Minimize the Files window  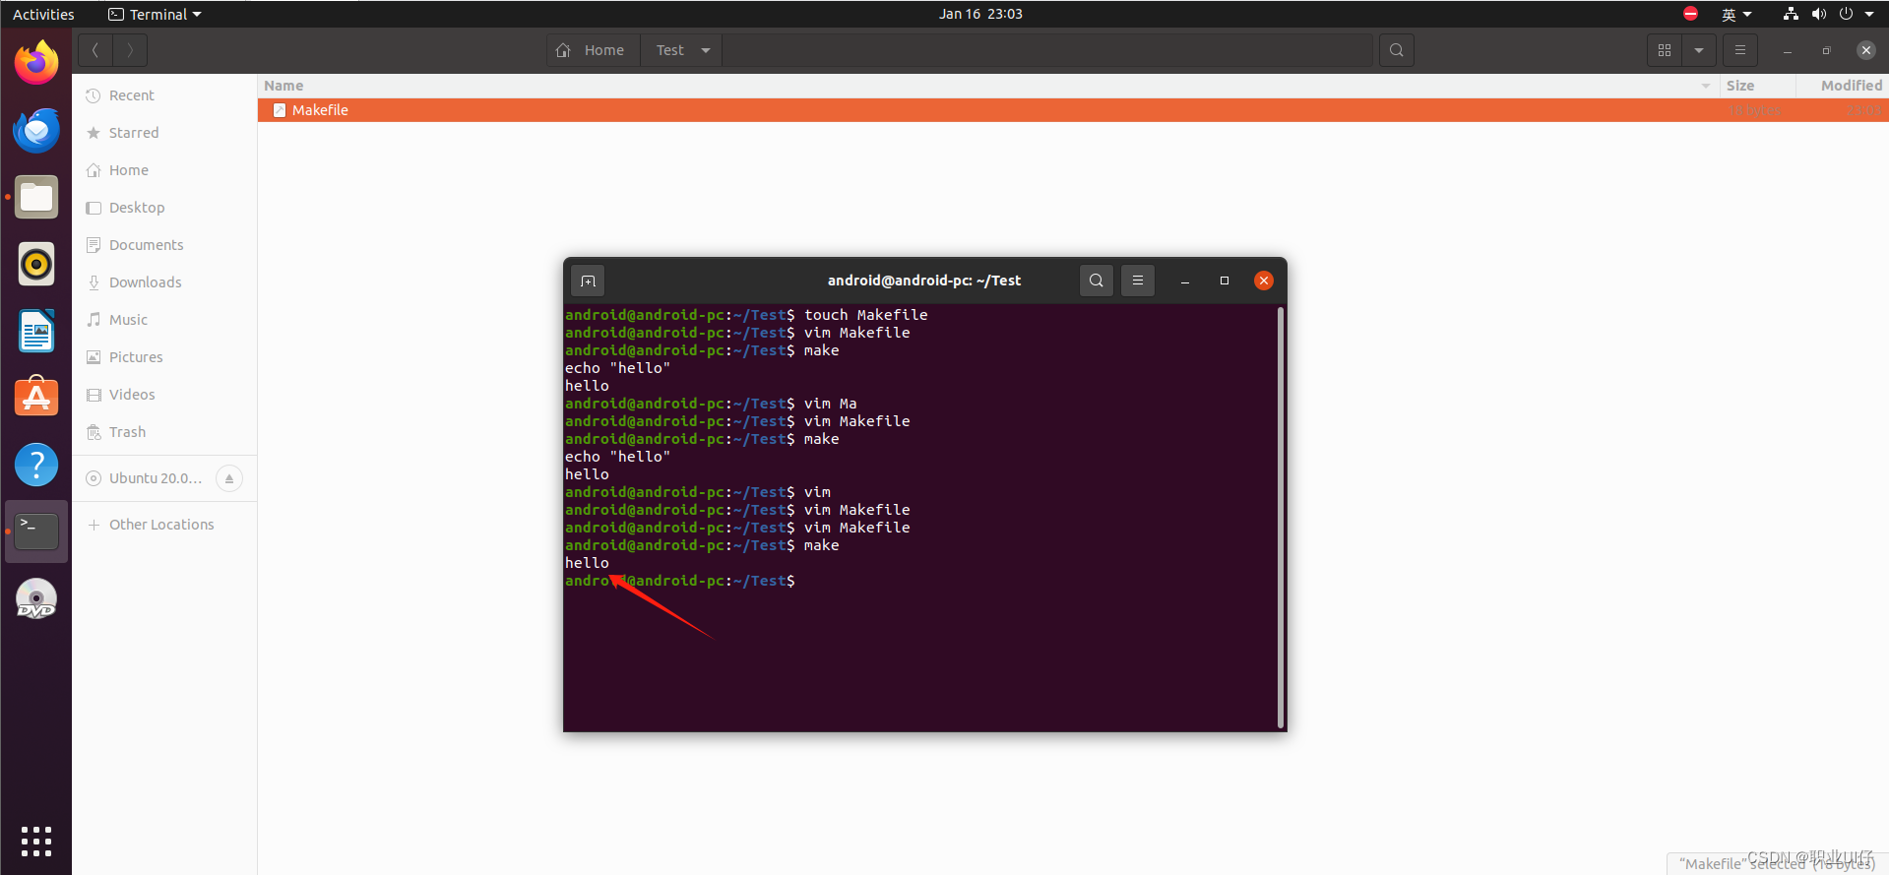pos(1787,50)
